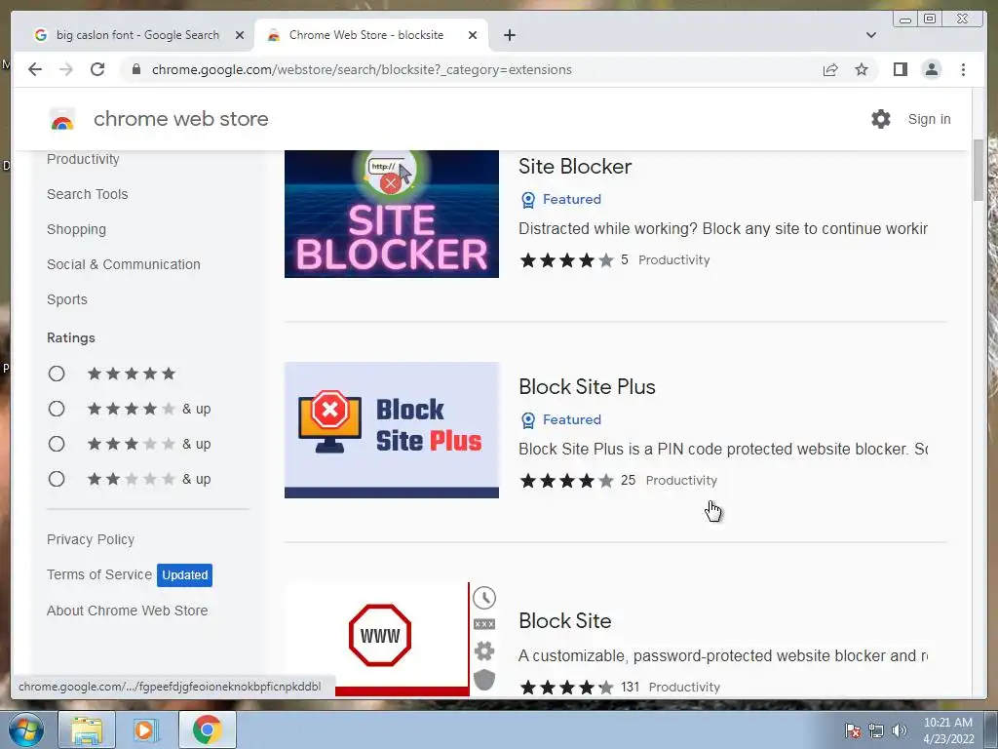998x749 pixels.
Task: Expand the tab search dropdown arrow
Action: click(x=870, y=35)
